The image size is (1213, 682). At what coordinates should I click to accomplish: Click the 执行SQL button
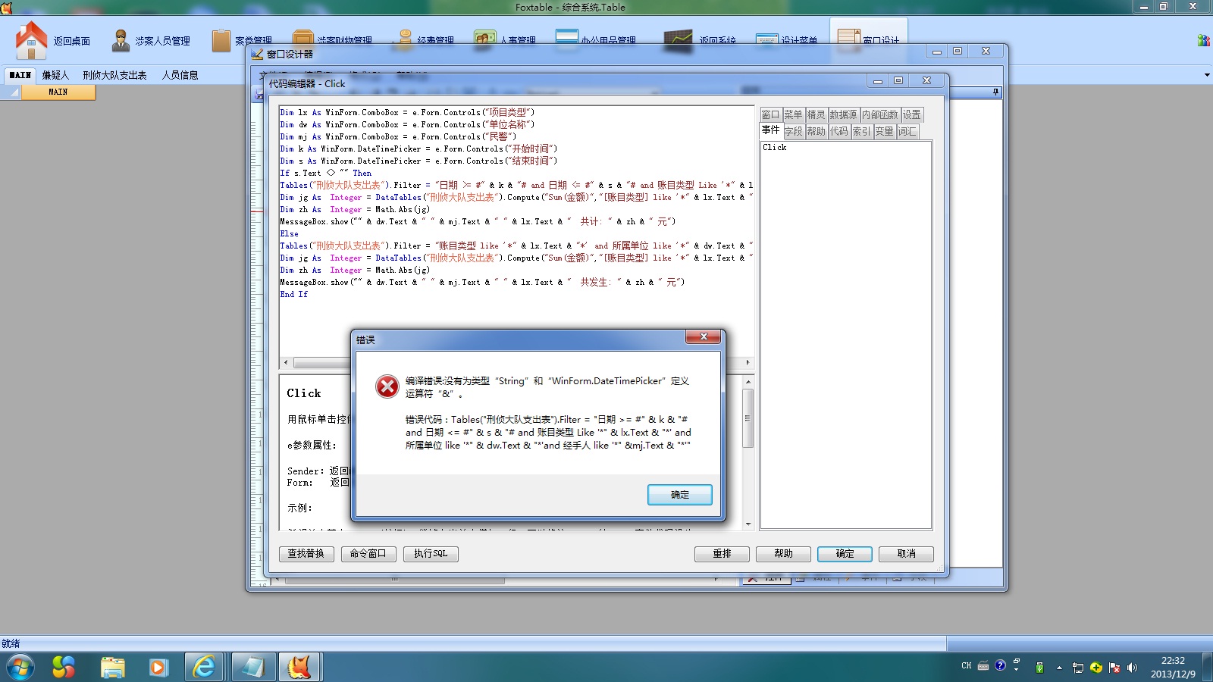point(431,554)
